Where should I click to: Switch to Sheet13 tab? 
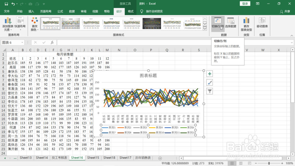(x=26, y=158)
